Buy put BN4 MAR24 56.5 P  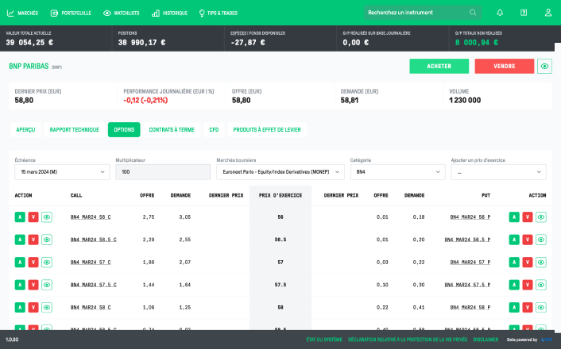pos(514,240)
